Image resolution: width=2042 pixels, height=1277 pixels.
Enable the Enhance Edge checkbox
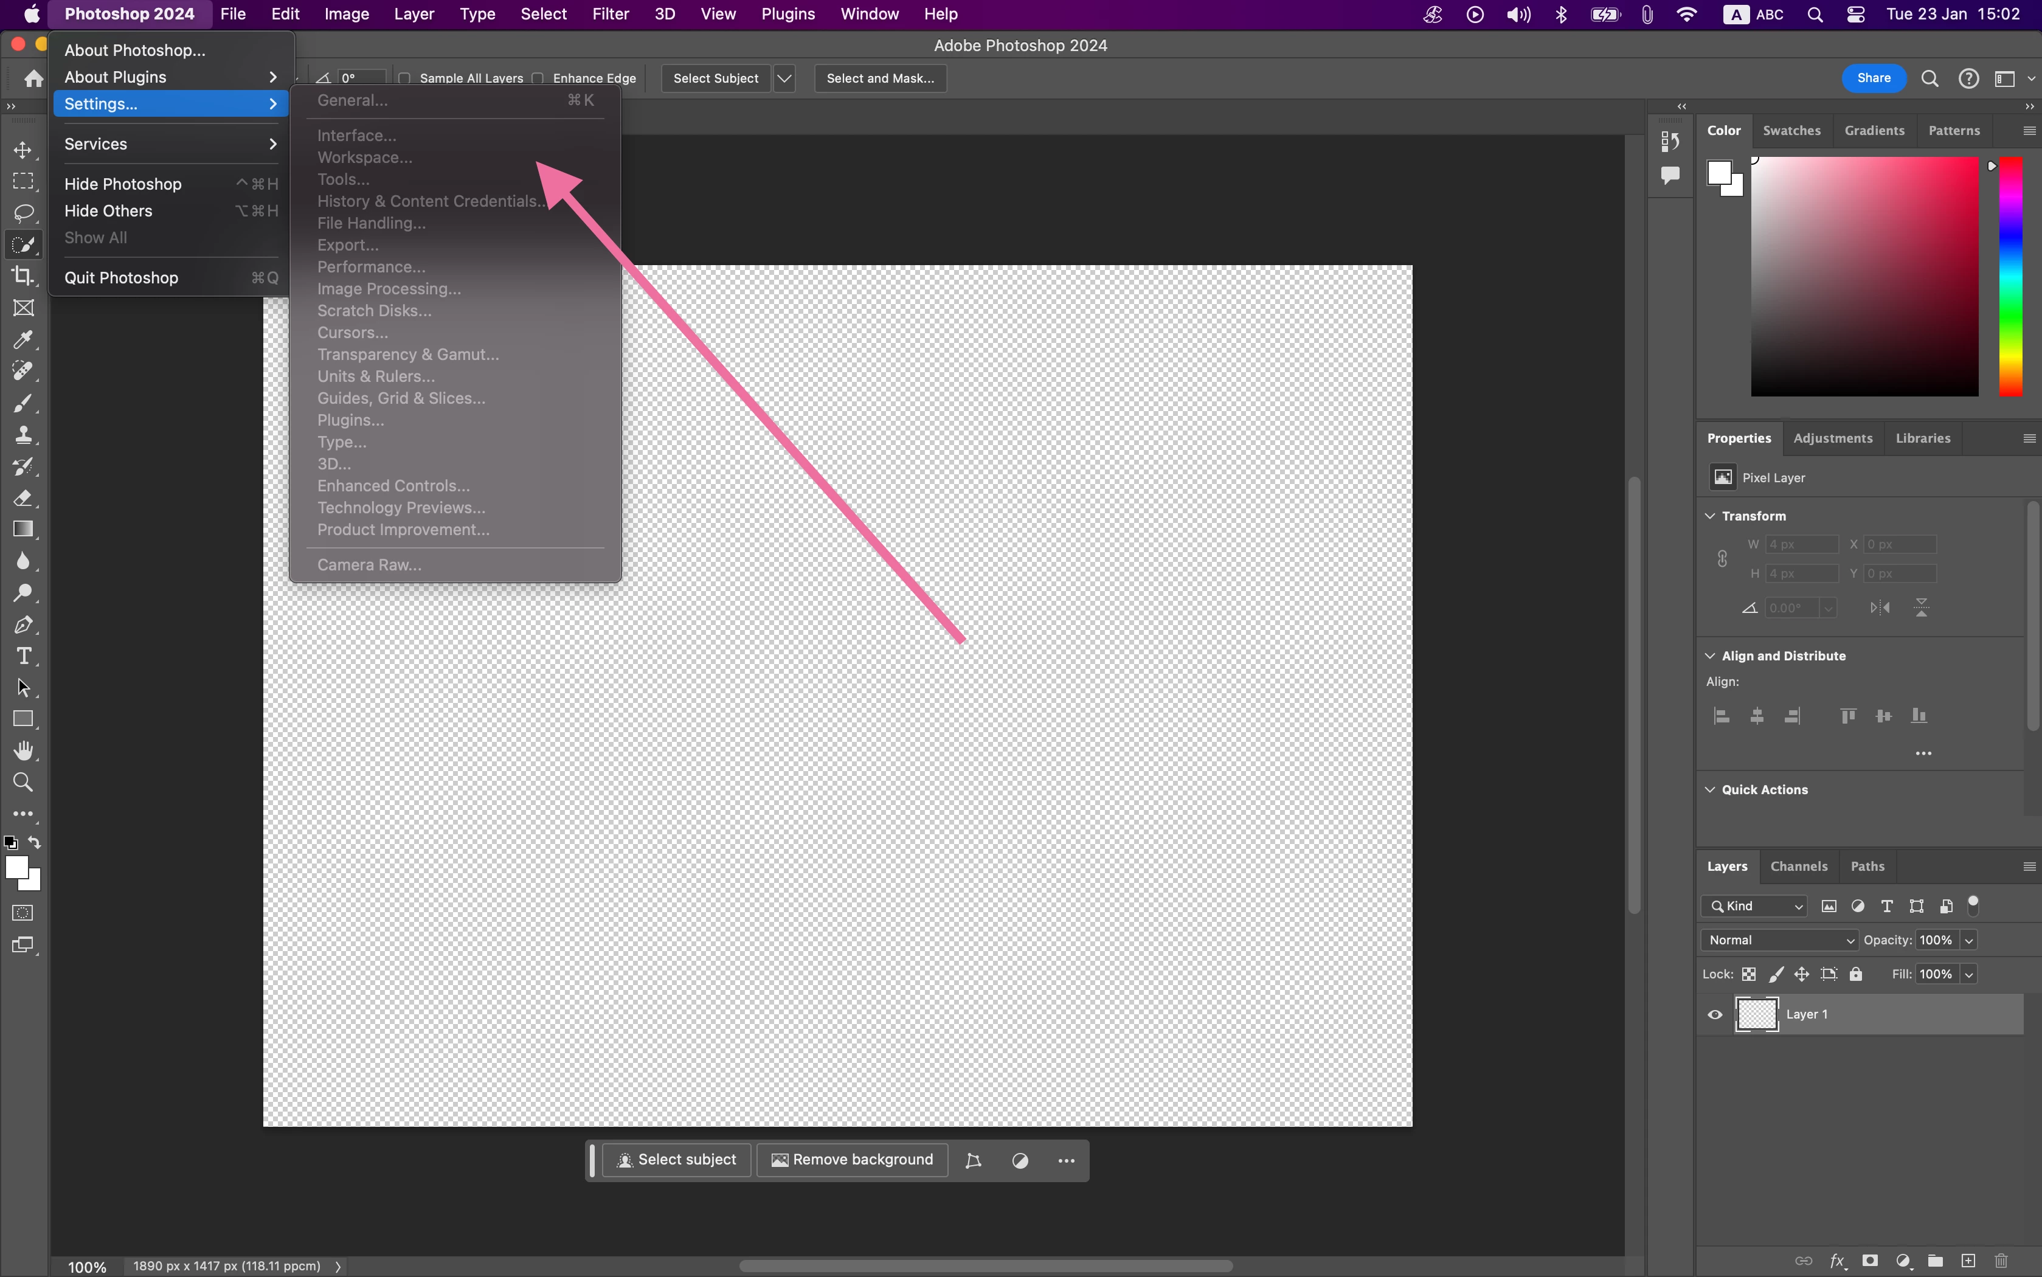point(538,78)
